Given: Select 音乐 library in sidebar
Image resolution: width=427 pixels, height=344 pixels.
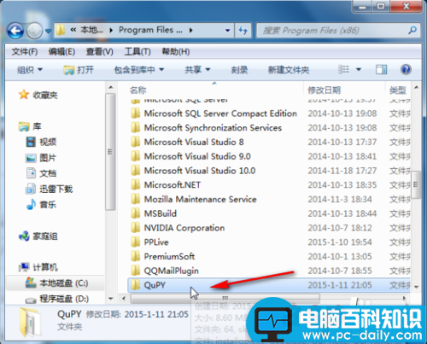Looking at the screenshot, I should click(x=42, y=205).
